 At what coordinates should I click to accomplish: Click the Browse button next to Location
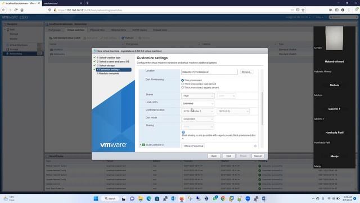[246, 72]
